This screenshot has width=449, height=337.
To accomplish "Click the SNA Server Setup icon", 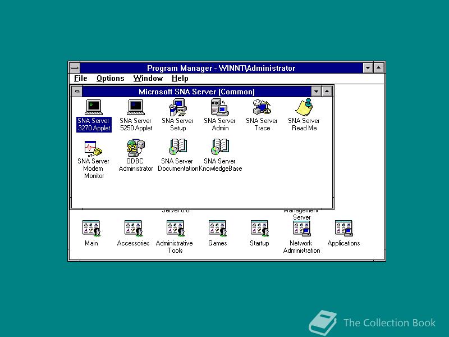I will point(178,107).
